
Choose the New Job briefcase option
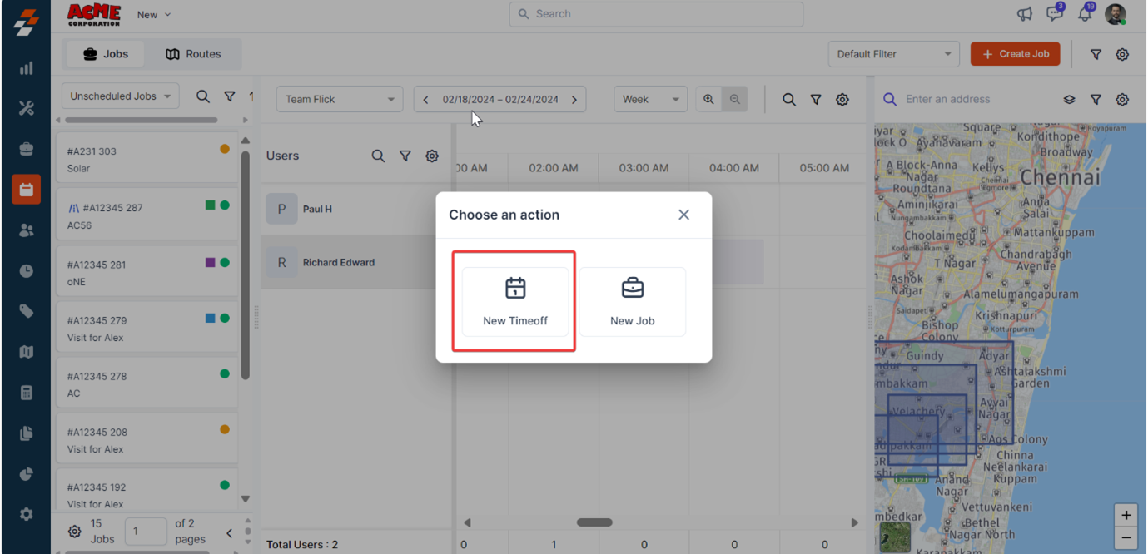pos(632,301)
